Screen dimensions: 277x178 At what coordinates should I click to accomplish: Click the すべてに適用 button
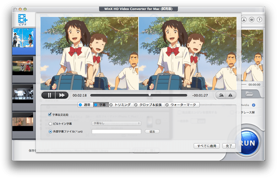pos(207,146)
